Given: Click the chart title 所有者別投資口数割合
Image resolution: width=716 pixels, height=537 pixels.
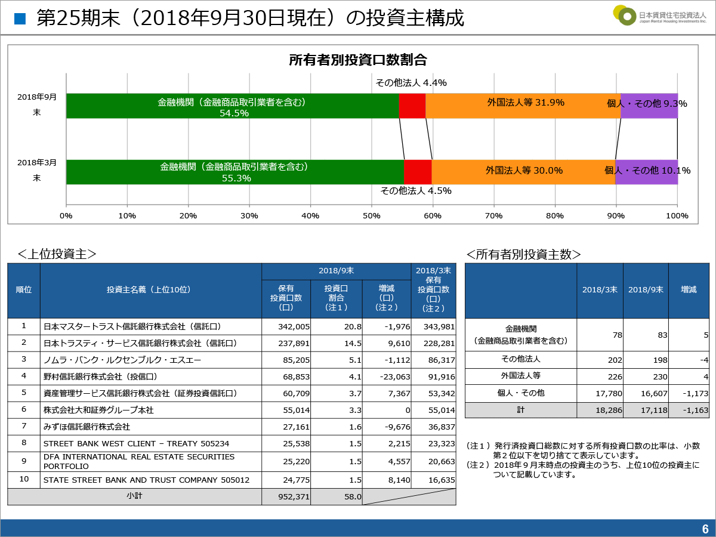Looking at the screenshot, I should pos(357,60).
